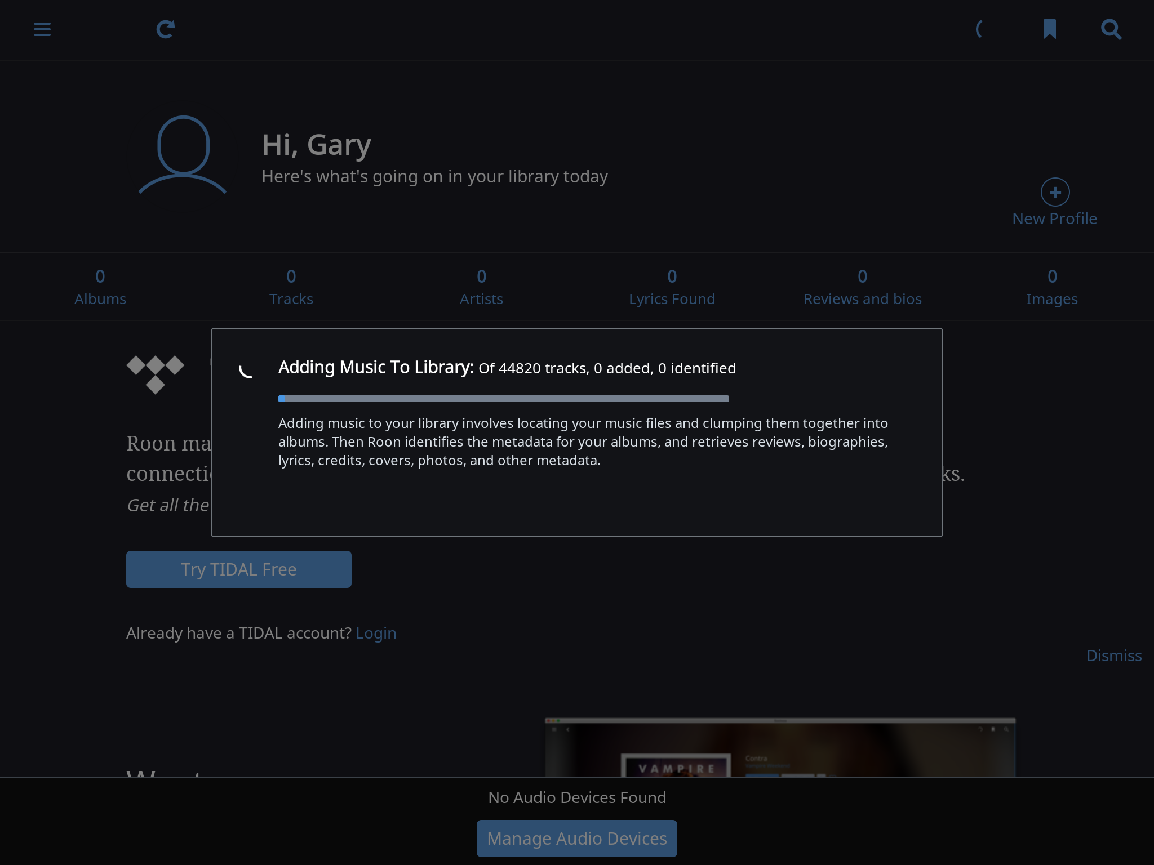
Task: Open the bookmarks icon
Action: click(1049, 29)
